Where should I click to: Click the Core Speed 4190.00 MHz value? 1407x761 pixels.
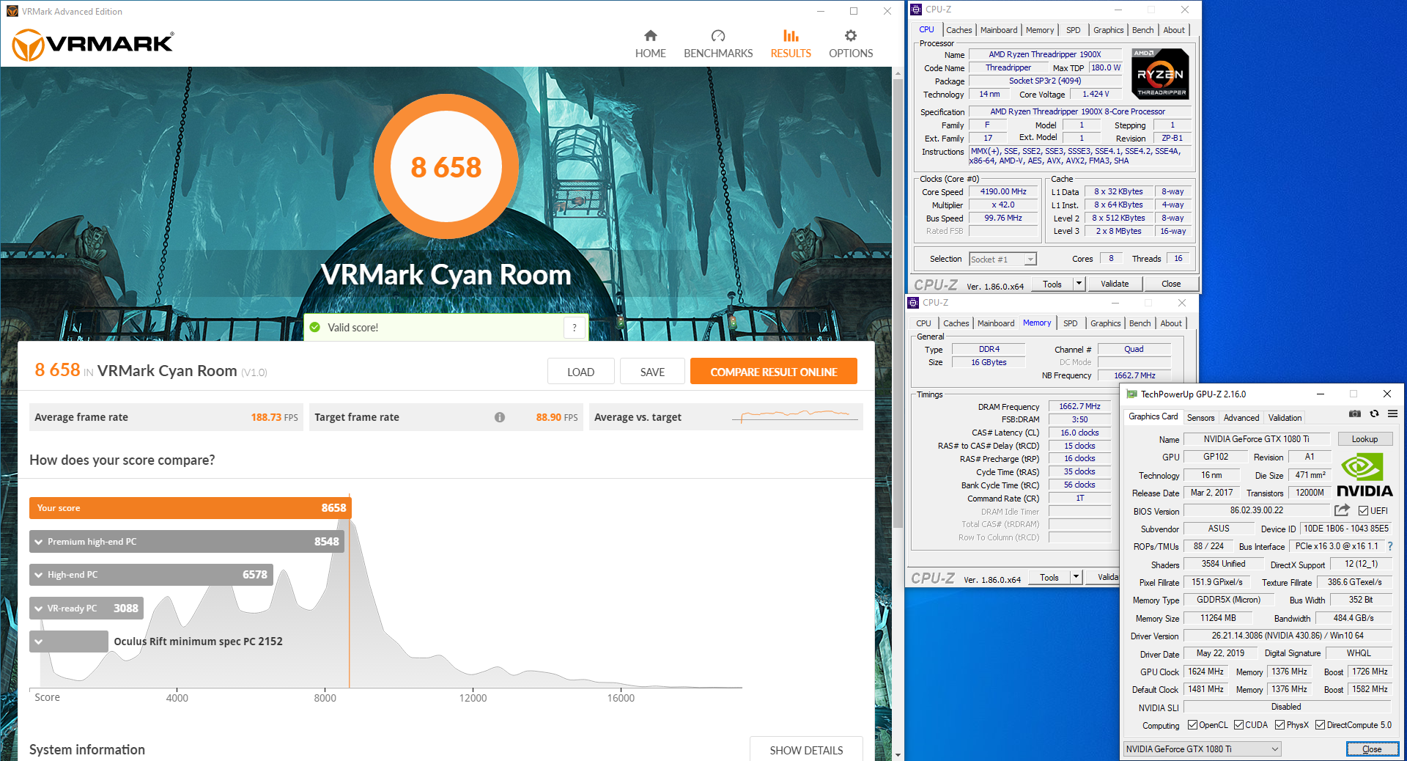[1003, 191]
